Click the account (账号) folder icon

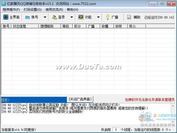pos(28,17)
